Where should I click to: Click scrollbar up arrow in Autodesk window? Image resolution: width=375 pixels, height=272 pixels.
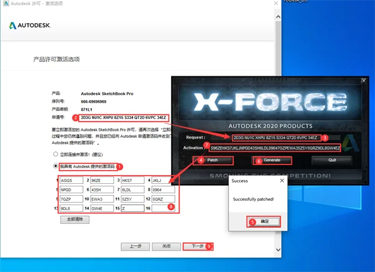click(278, 17)
